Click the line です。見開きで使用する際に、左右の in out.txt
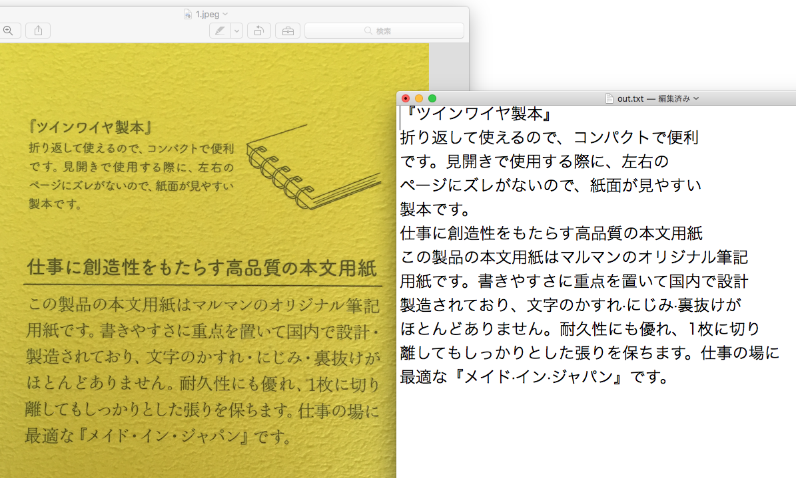The height and width of the screenshot is (478, 796). 535,161
